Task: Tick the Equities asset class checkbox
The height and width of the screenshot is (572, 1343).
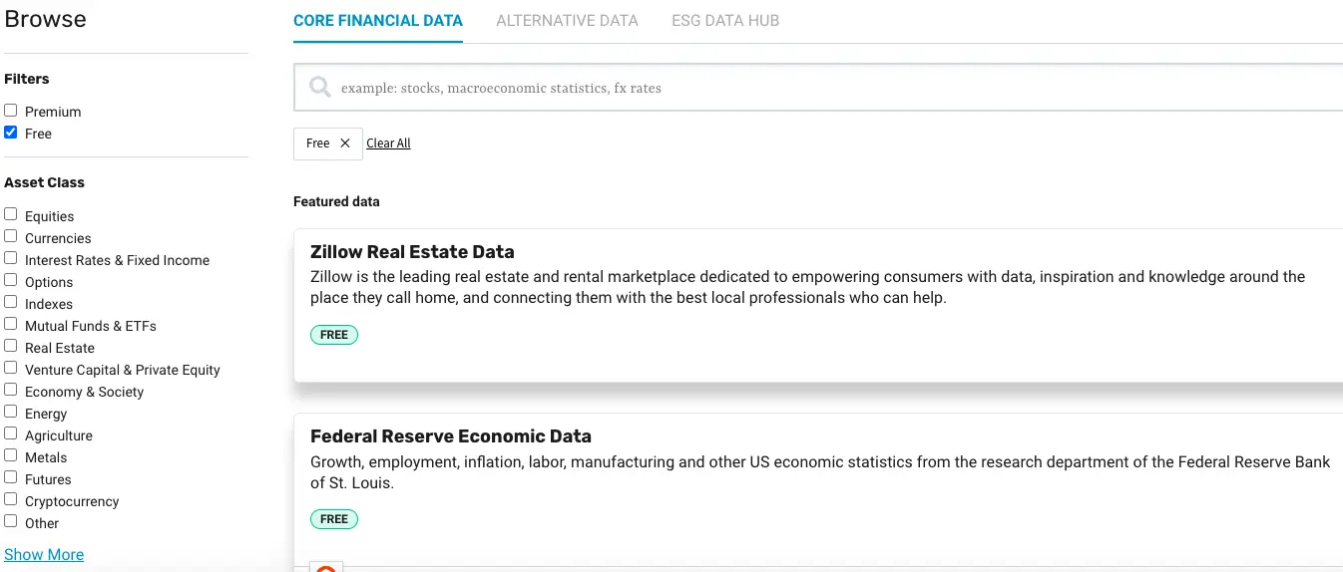Action: pyautogui.click(x=11, y=214)
